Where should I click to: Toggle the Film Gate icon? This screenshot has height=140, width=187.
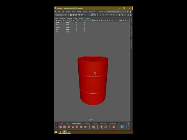[x=76, y=21]
